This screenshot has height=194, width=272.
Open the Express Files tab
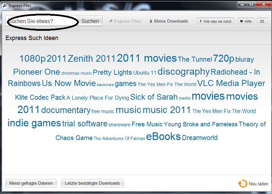pyautogui.click(x=125, y=21)
